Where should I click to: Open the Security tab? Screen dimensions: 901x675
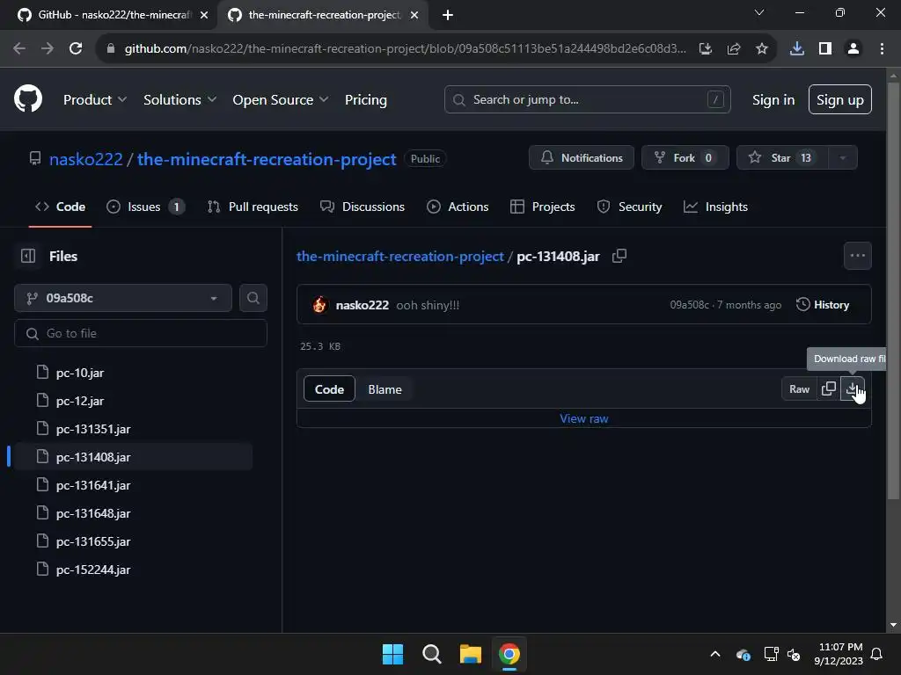(630, 207)
